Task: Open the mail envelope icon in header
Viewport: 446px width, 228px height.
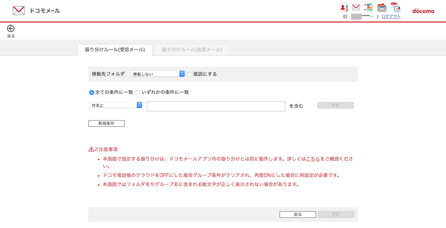Action: 356,7
